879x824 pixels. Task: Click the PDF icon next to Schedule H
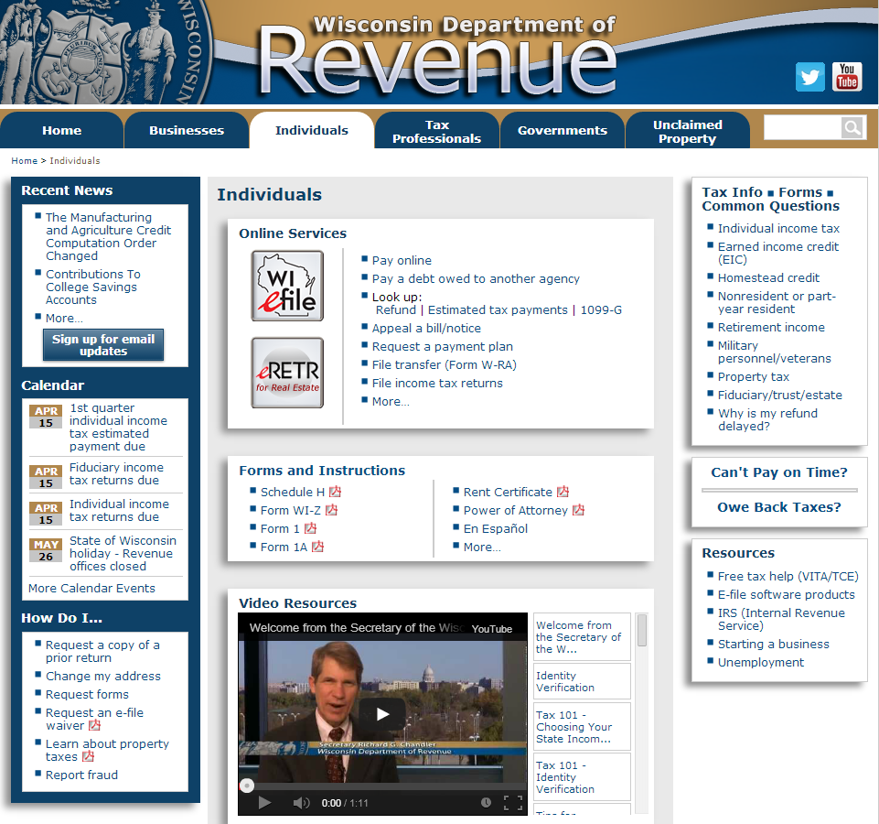335,492
